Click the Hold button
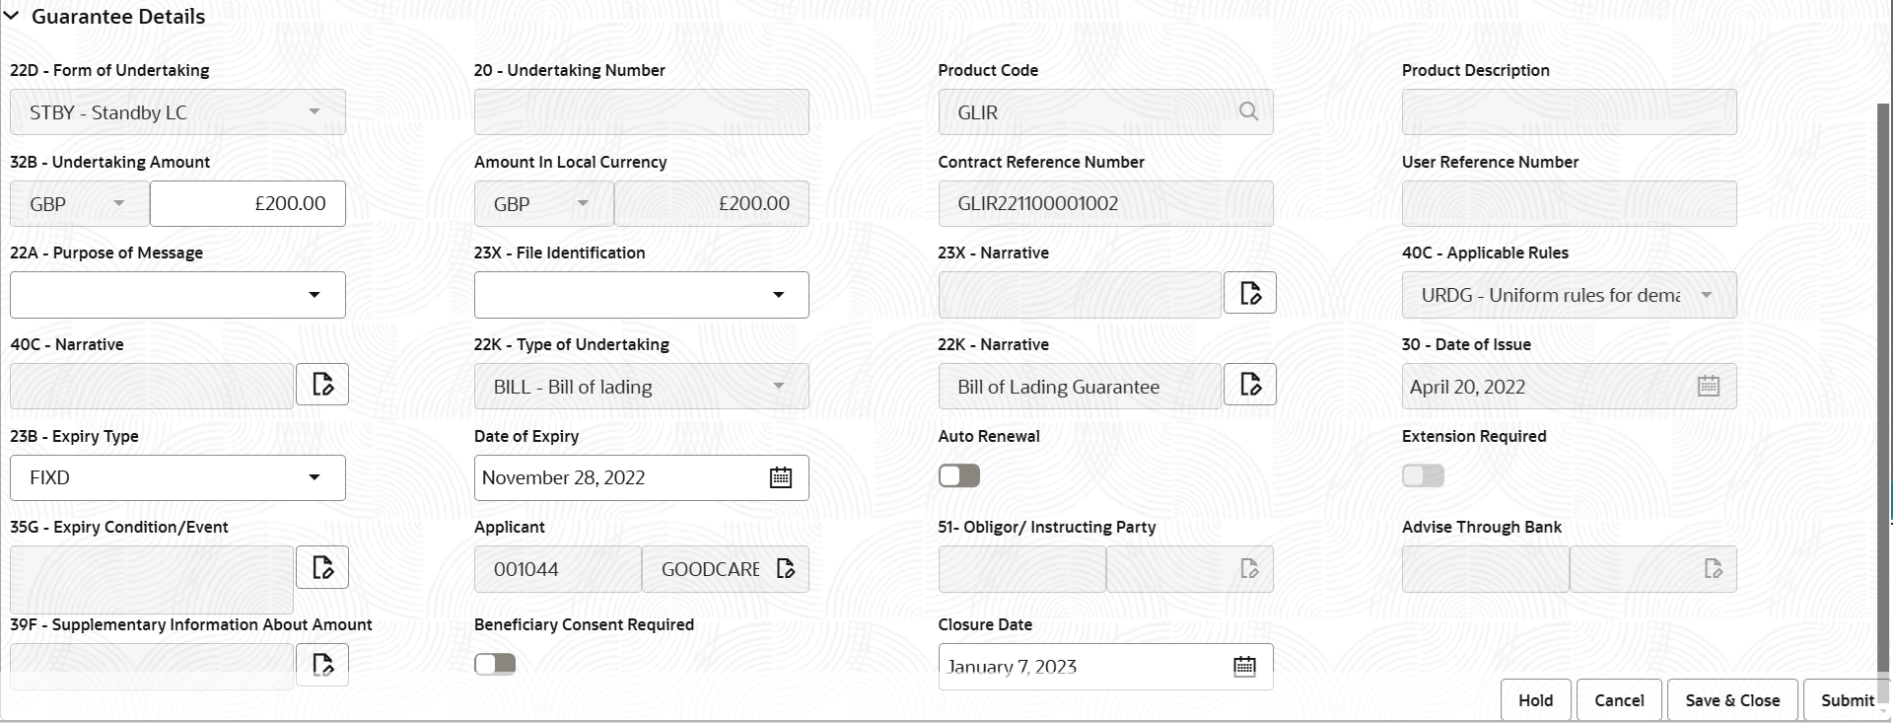This screenshot has height=723, width=1893. click(x=1536, y=700)
